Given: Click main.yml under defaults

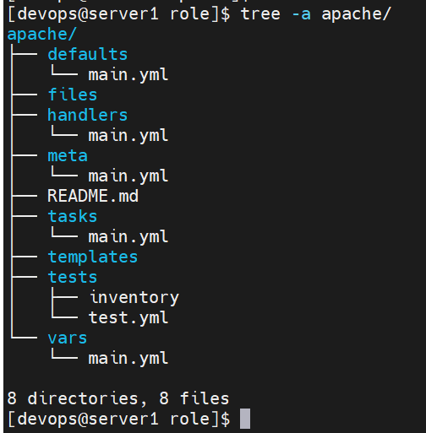Looking at the screenshot, I should [128, 75].
